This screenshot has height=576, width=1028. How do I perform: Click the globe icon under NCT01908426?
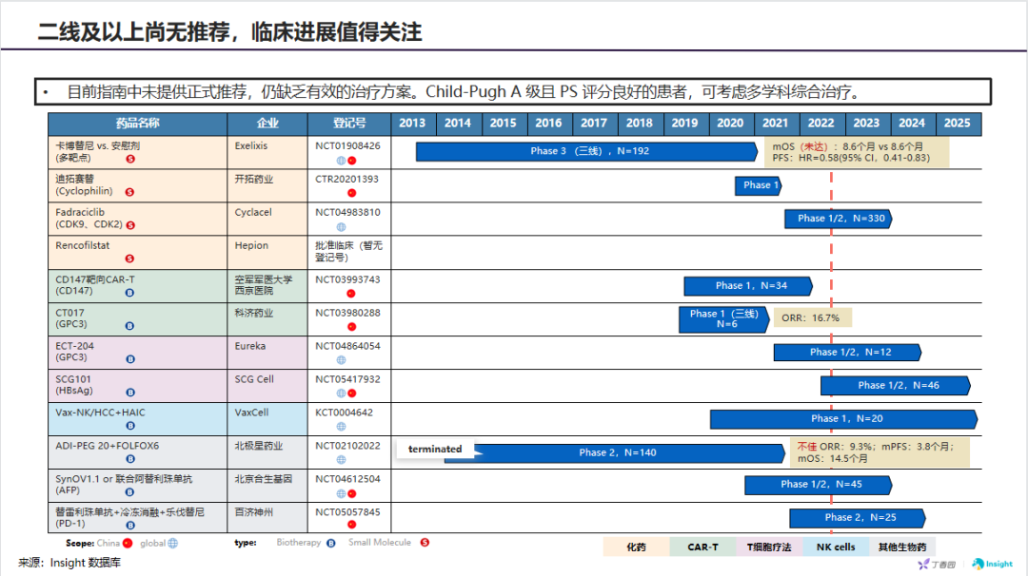point(341,161)
